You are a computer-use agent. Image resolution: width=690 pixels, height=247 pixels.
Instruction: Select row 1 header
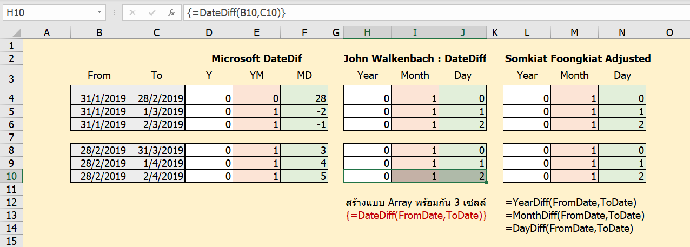(11, 45)
